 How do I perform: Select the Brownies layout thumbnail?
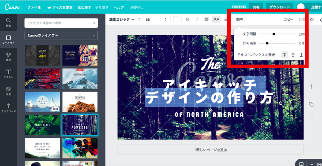tap(80, 102)
